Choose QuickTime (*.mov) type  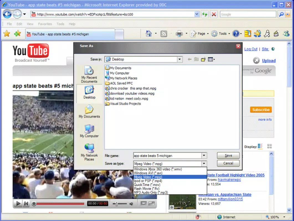click(170, 185)
